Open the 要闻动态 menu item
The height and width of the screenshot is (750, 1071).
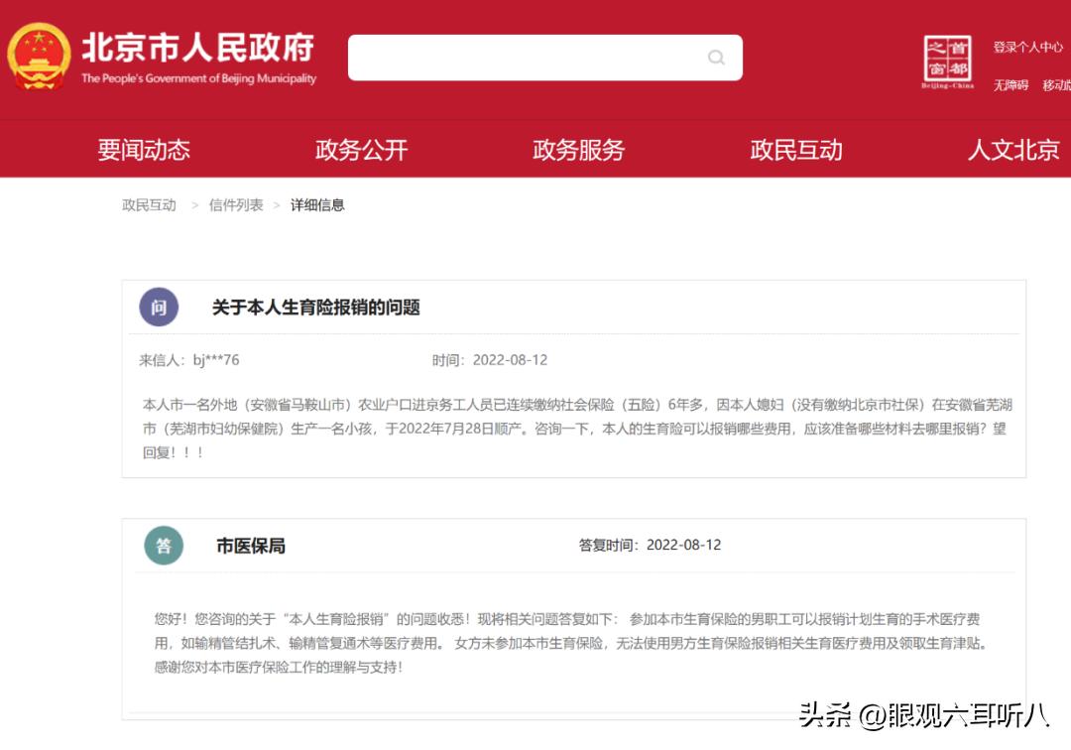pos(147,150)
